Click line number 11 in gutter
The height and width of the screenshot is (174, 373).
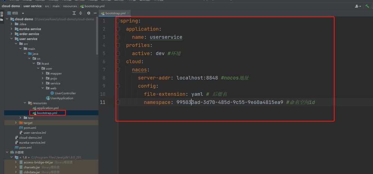point(103,102)
